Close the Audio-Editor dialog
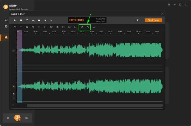Image resolution: width=191 pixels, height=126 pixels. [x=162, y=14]
